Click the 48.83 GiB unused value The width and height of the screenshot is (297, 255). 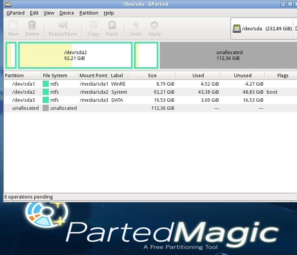pyautogui.click(x=253, y=92)
